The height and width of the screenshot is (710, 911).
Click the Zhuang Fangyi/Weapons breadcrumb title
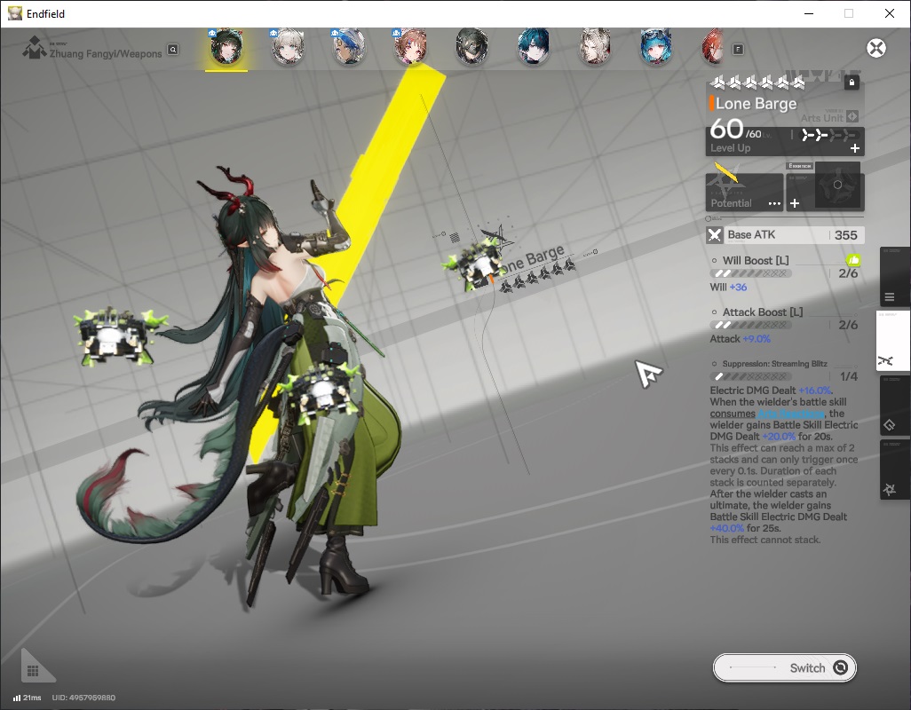[x=105, y=54]
